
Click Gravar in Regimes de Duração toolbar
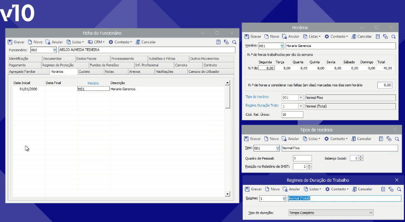tap(253, 189)
